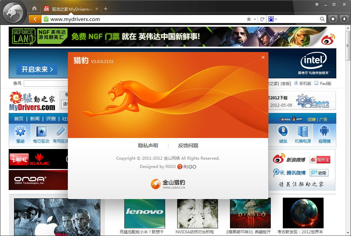The image size is (351, 236).
Task: Click the 《暗黑破坏神3》典藏版开 headline
Action: tap(248, 232)
